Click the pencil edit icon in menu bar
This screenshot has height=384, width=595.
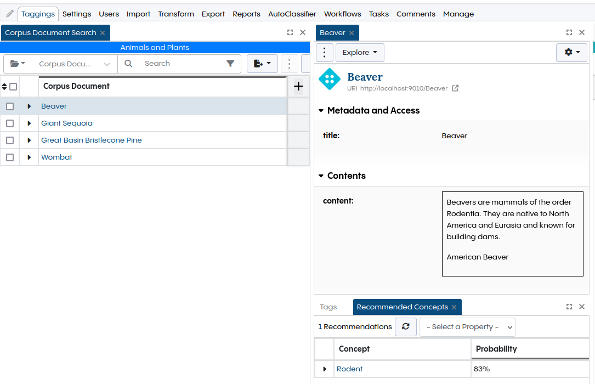(x=9, y=14)
